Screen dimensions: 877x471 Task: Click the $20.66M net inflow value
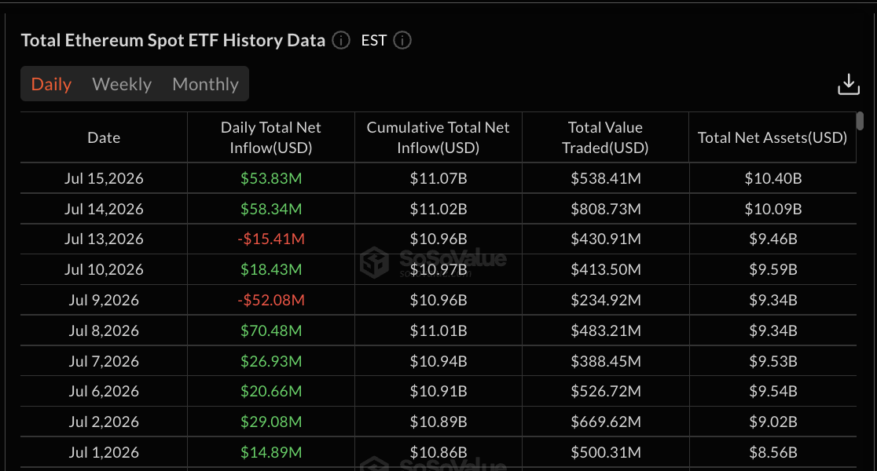coord(271,391)
